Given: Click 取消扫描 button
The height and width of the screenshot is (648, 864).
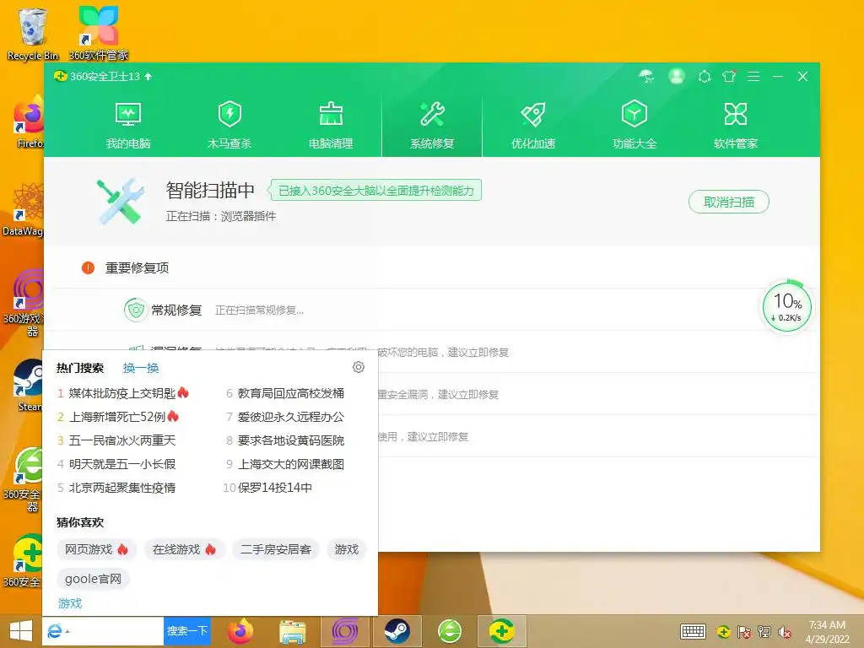Looking at the screenshot, I should (728, 202).
